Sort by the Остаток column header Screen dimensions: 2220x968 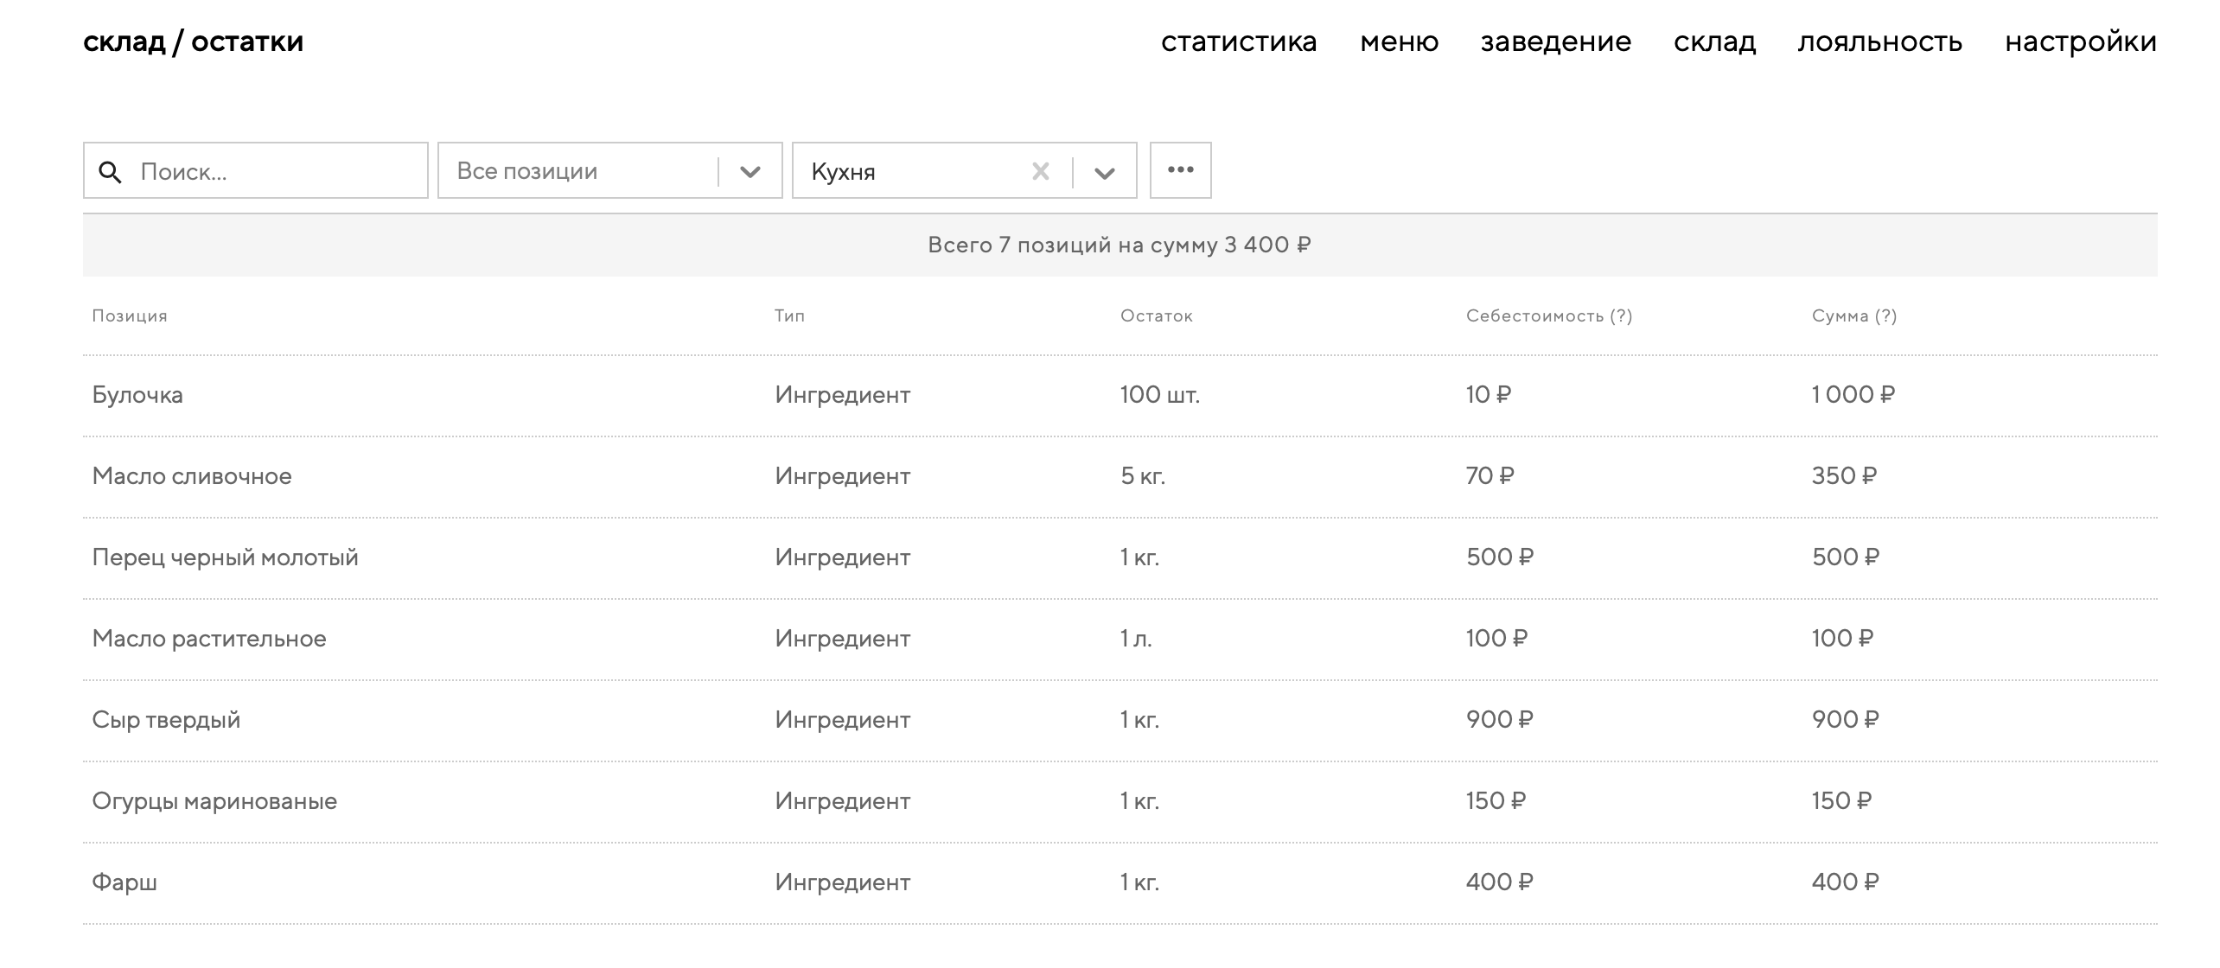[x=1156, y=316]
